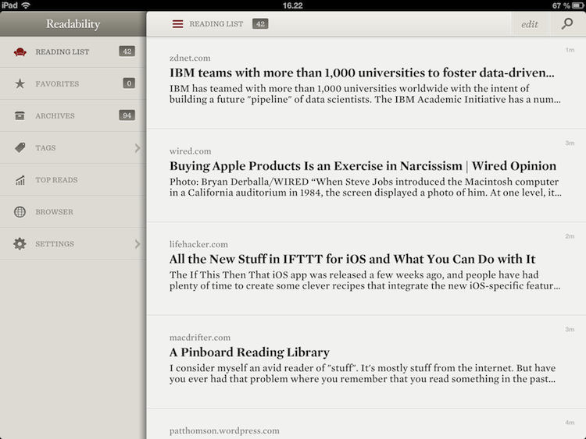Open A Pinboard Reading Library article
Screen dimensions: 586x439
point(366,362)
